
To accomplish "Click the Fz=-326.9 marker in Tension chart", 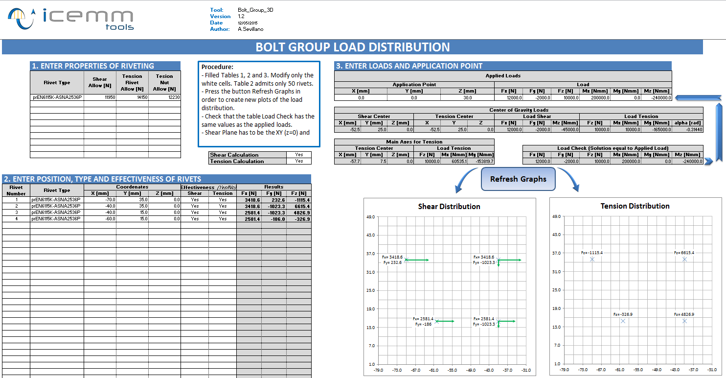I will pos(623,321).
